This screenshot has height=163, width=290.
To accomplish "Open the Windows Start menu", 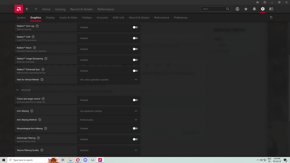I will pyautogui.click(x=3, y=160).
